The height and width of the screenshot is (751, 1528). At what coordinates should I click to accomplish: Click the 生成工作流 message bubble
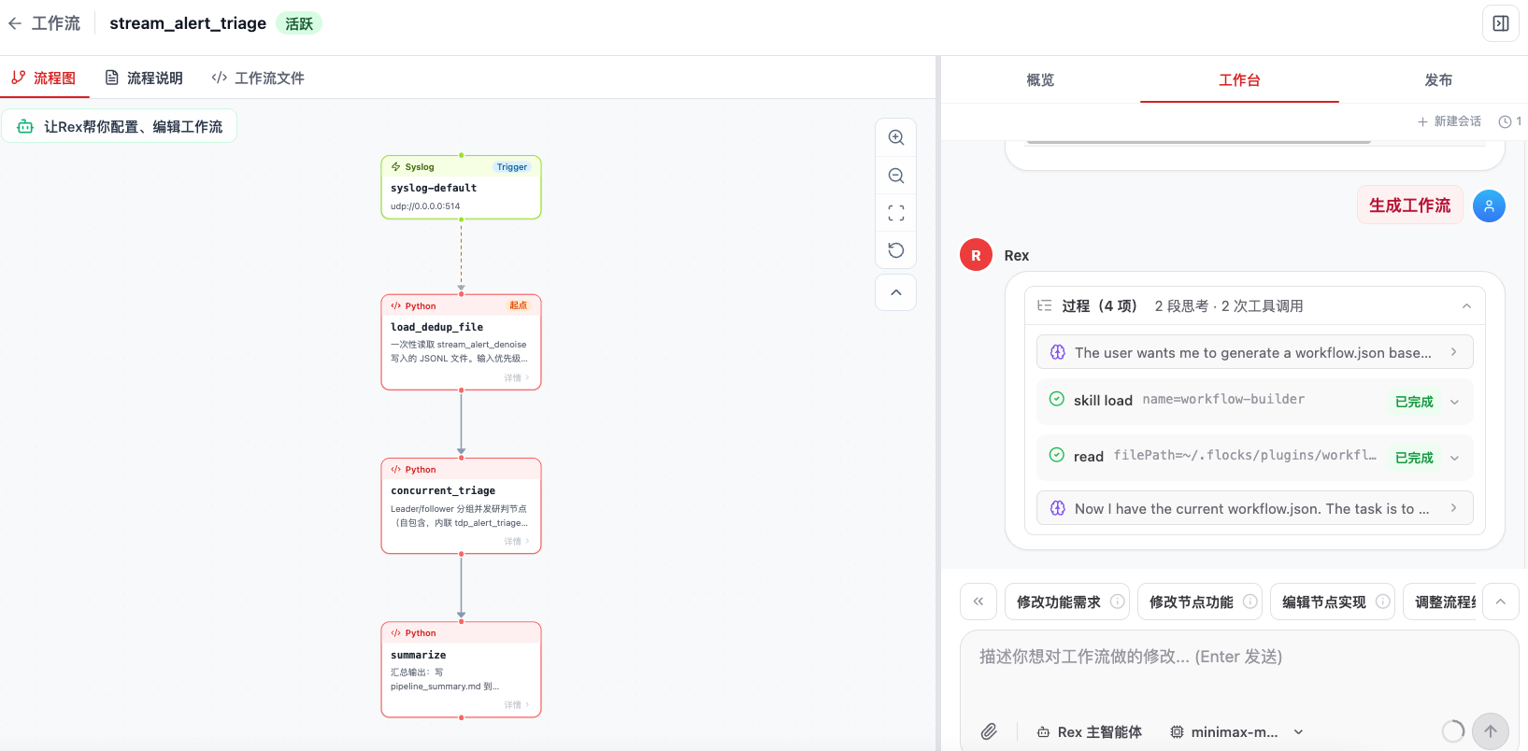(x=1409, y=205)
